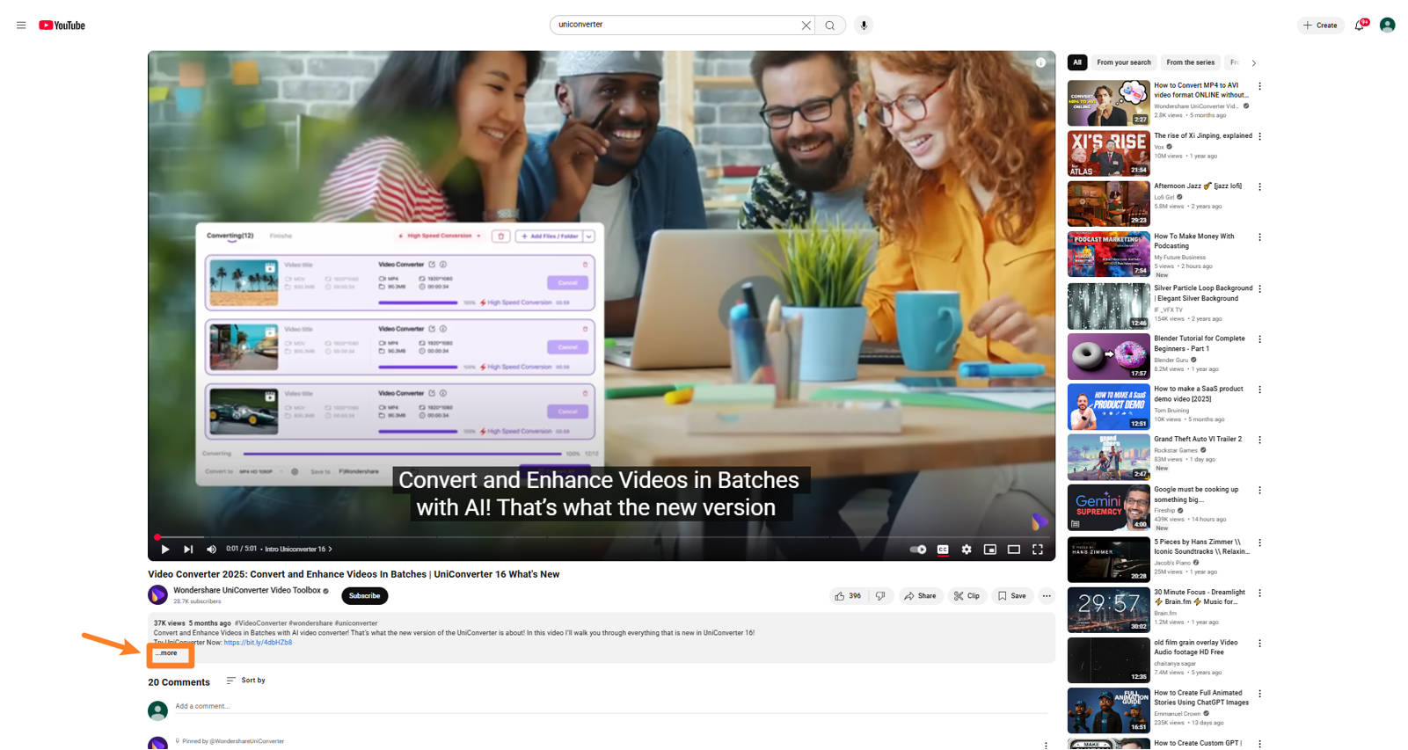1408x750 pixels.
Task: Select the From your search chip
Action: 1123,62
